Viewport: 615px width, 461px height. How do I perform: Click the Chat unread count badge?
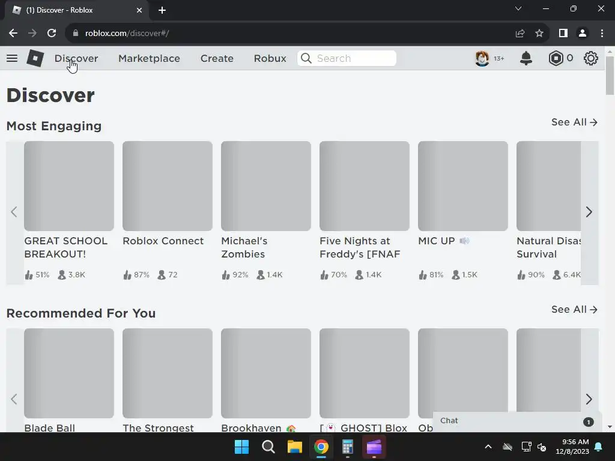pos(589,422)
